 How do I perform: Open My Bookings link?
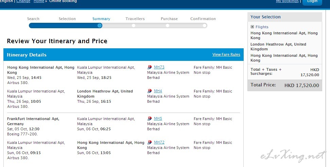click(287, 1)
